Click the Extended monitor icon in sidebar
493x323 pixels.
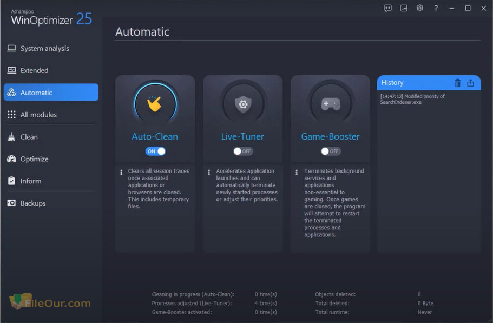(11, 70)
